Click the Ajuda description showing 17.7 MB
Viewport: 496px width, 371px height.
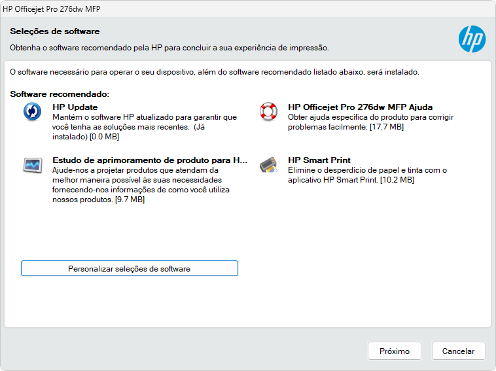point(370,122)
